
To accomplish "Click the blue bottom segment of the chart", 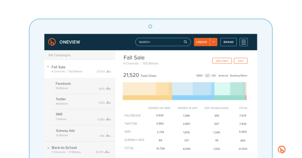I will pyautogui.click(x=193, y=98).
